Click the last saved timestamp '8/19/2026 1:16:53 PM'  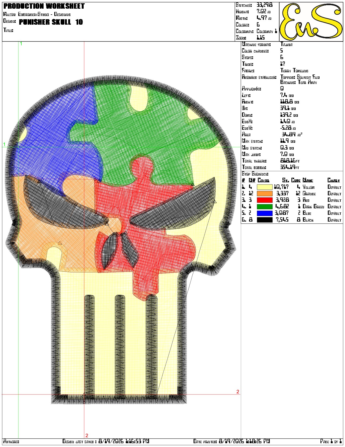(x=124, y=441)
